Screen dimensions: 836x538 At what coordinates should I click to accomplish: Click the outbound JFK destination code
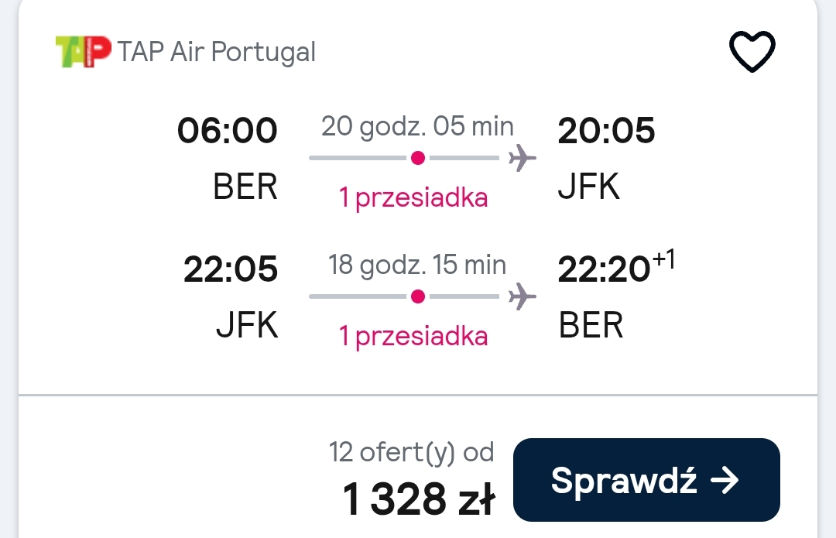pos(588,187)
